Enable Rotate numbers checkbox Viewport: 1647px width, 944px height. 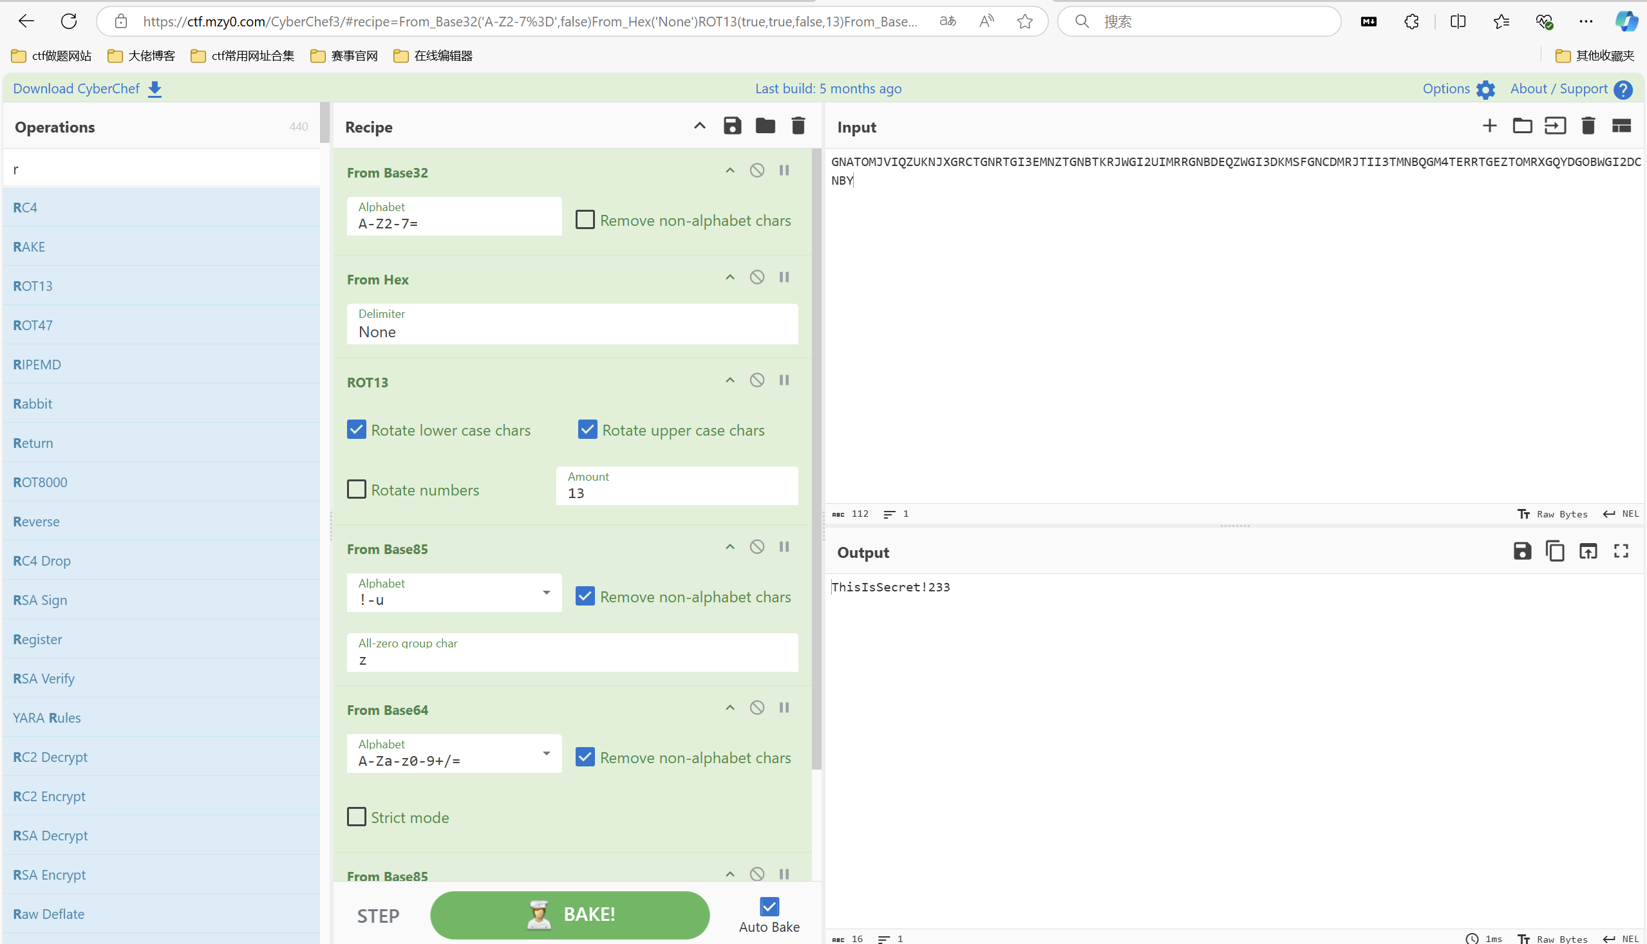click(x=357, y=490)
